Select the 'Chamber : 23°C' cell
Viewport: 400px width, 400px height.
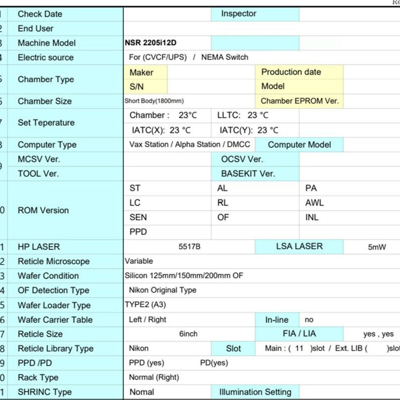(x=167, y=115)
